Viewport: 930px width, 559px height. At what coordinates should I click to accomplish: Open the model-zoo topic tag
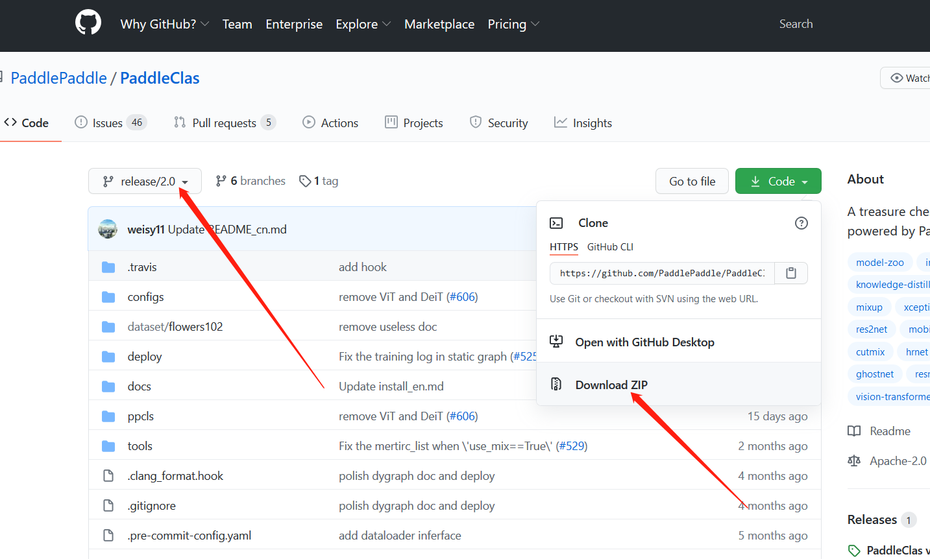(x=879, y=262)
